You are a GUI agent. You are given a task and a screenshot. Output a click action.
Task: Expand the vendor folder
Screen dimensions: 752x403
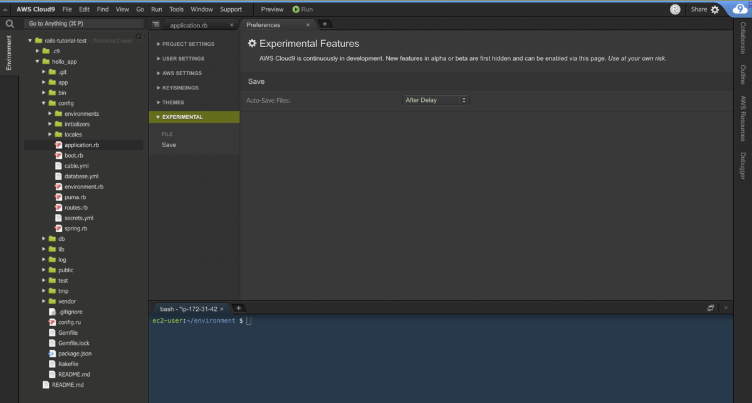44,302
